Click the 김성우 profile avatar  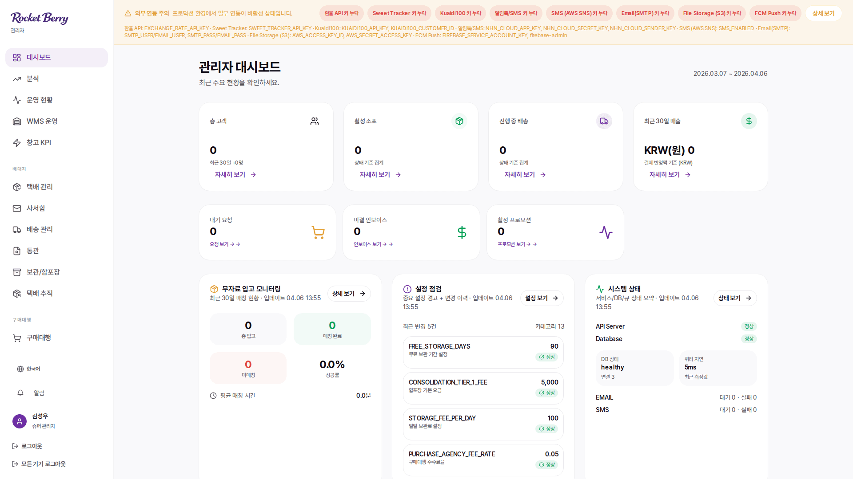19,421
